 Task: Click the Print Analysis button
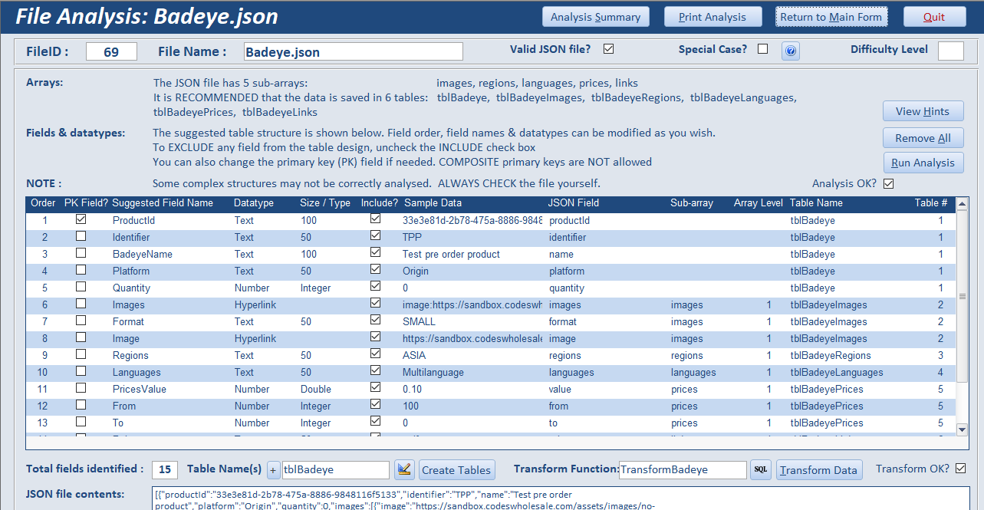coord(712,17)
